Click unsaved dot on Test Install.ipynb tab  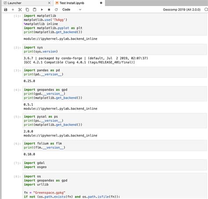pos(101,3)
